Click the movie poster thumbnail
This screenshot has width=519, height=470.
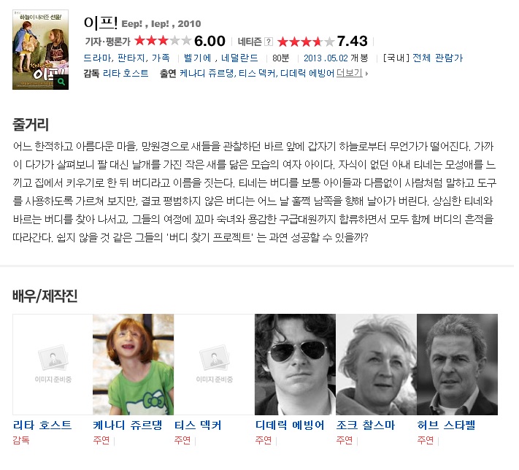pos(40,50)
